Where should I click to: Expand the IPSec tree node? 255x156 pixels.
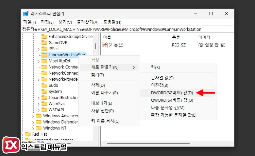pyautogui.click(x=38, y=49)
